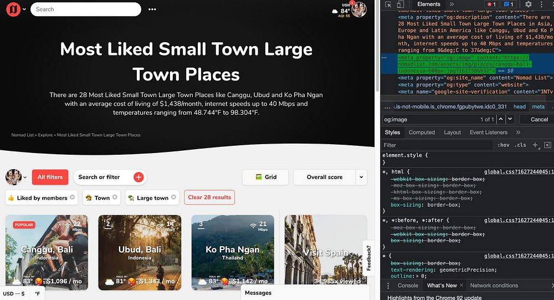Open DevTools three-dot customize menu

(542, 4)
